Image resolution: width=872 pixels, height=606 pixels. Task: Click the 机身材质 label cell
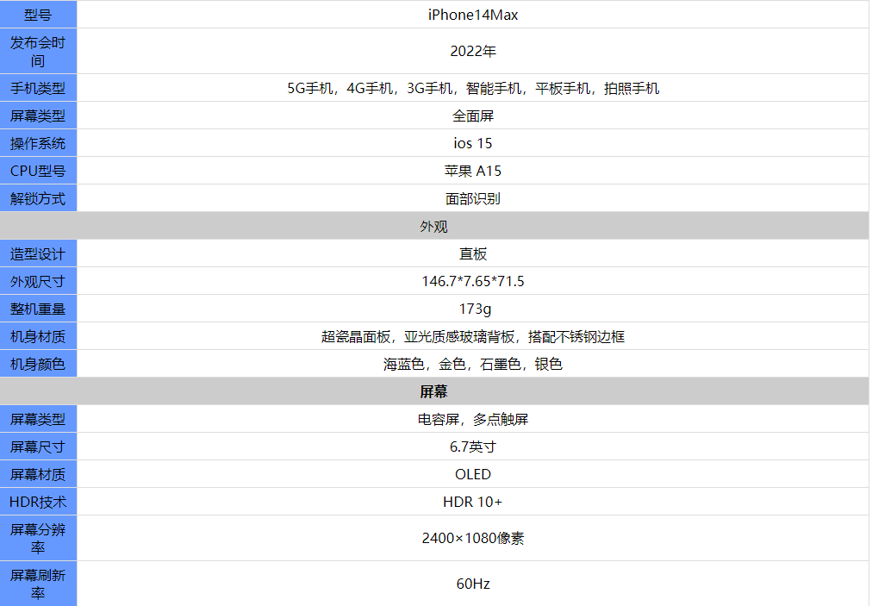38,336
